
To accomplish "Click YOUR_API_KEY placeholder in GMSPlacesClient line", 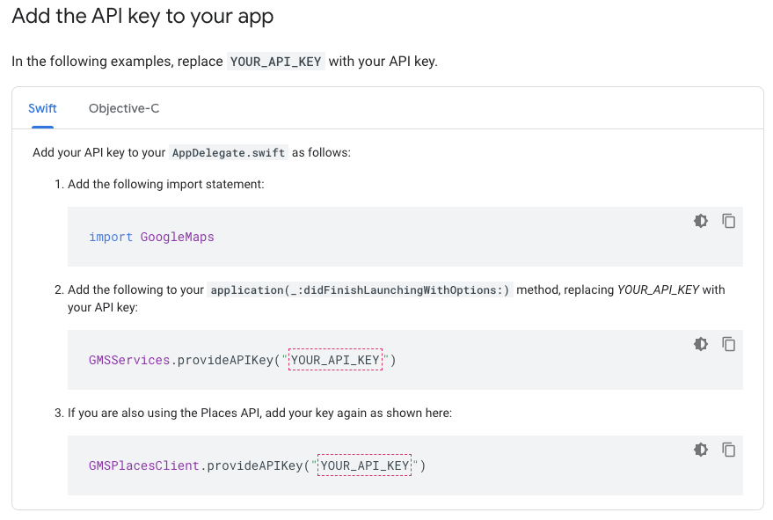I will 364,465.
